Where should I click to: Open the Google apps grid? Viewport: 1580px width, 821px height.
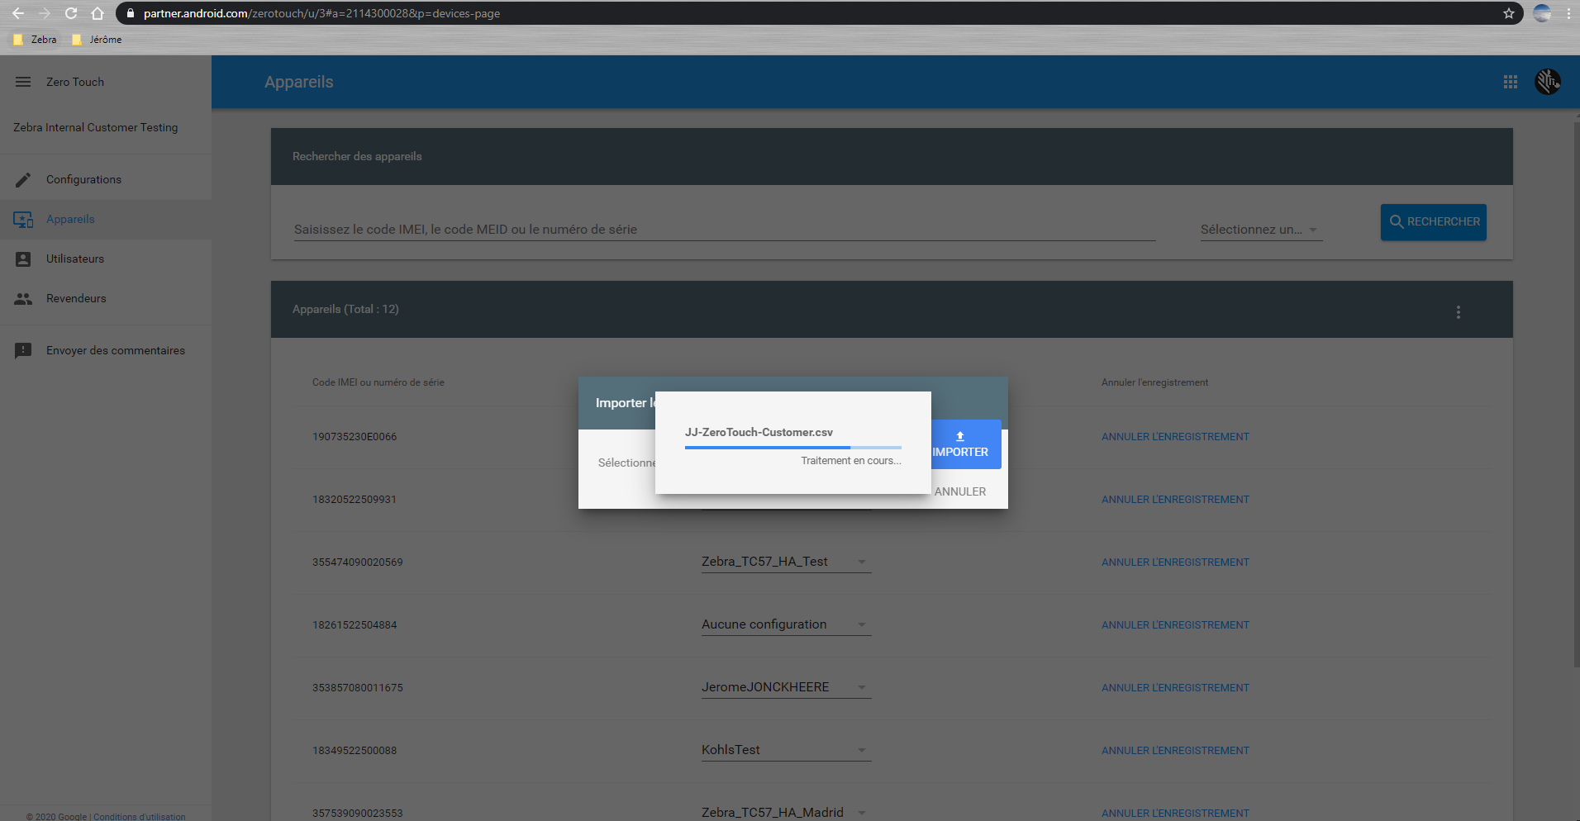click(1510, 82)
